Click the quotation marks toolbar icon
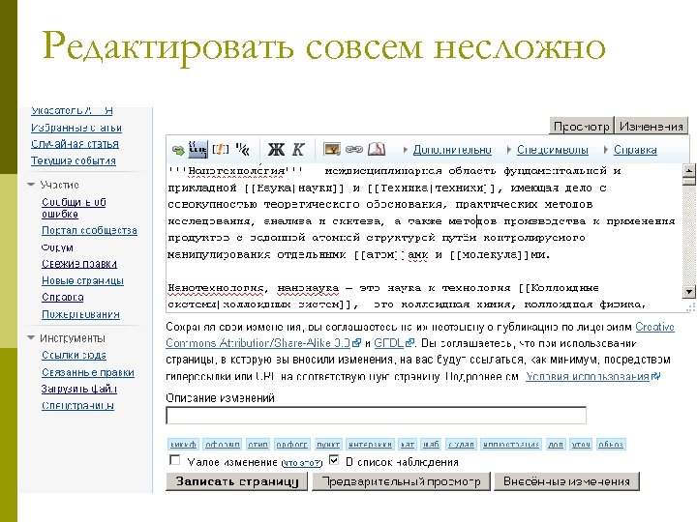 (x=242, y=150)
